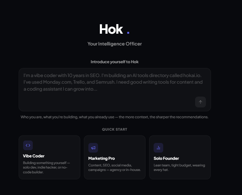
Task: Click the Solo Founder card title text
Action: tap(166, 158)
